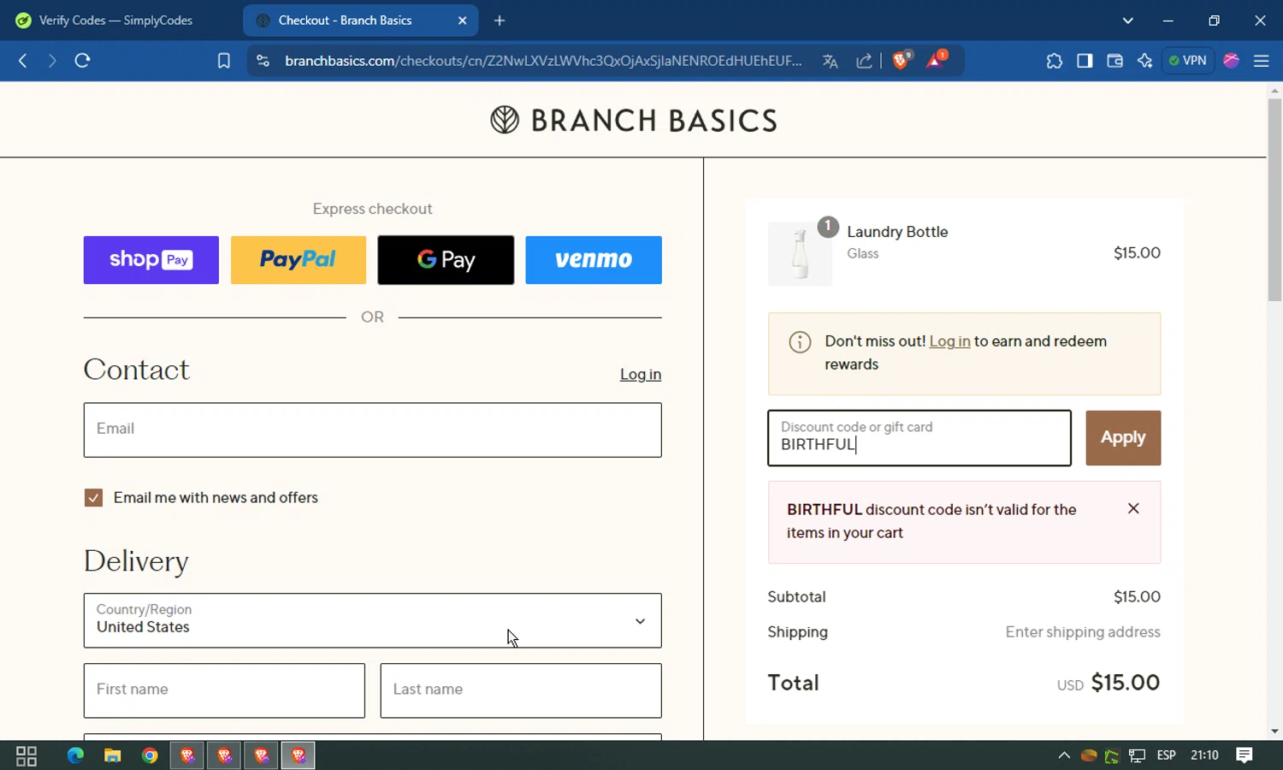Click the ESP language indicator
The width and height of the screenshot is (1283, 770).
click(x=1166, y=755)
